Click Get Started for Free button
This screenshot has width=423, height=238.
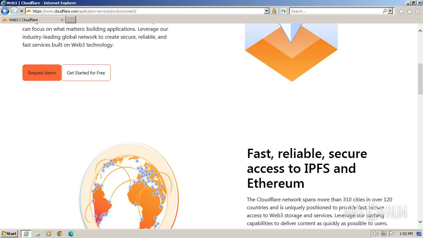click(x=86, y=73)
